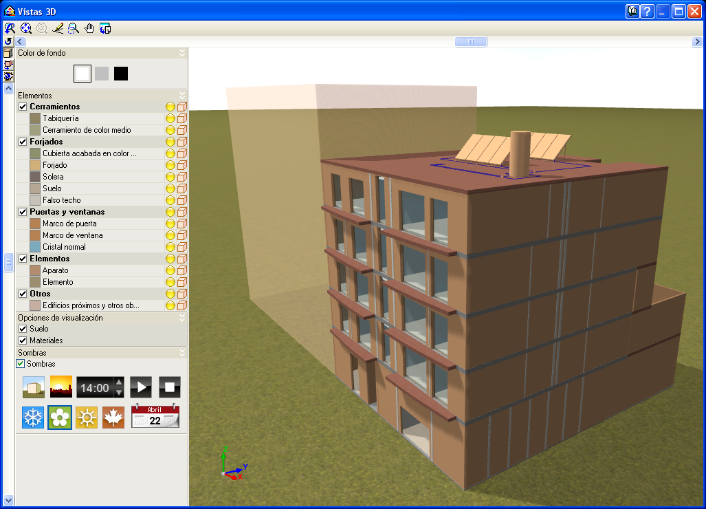Click the Forjado color swatch
Screen dimensions: 706x509
(35, 165)
